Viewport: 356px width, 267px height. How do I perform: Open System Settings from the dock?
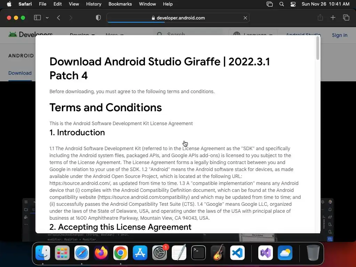pos(160,253)
